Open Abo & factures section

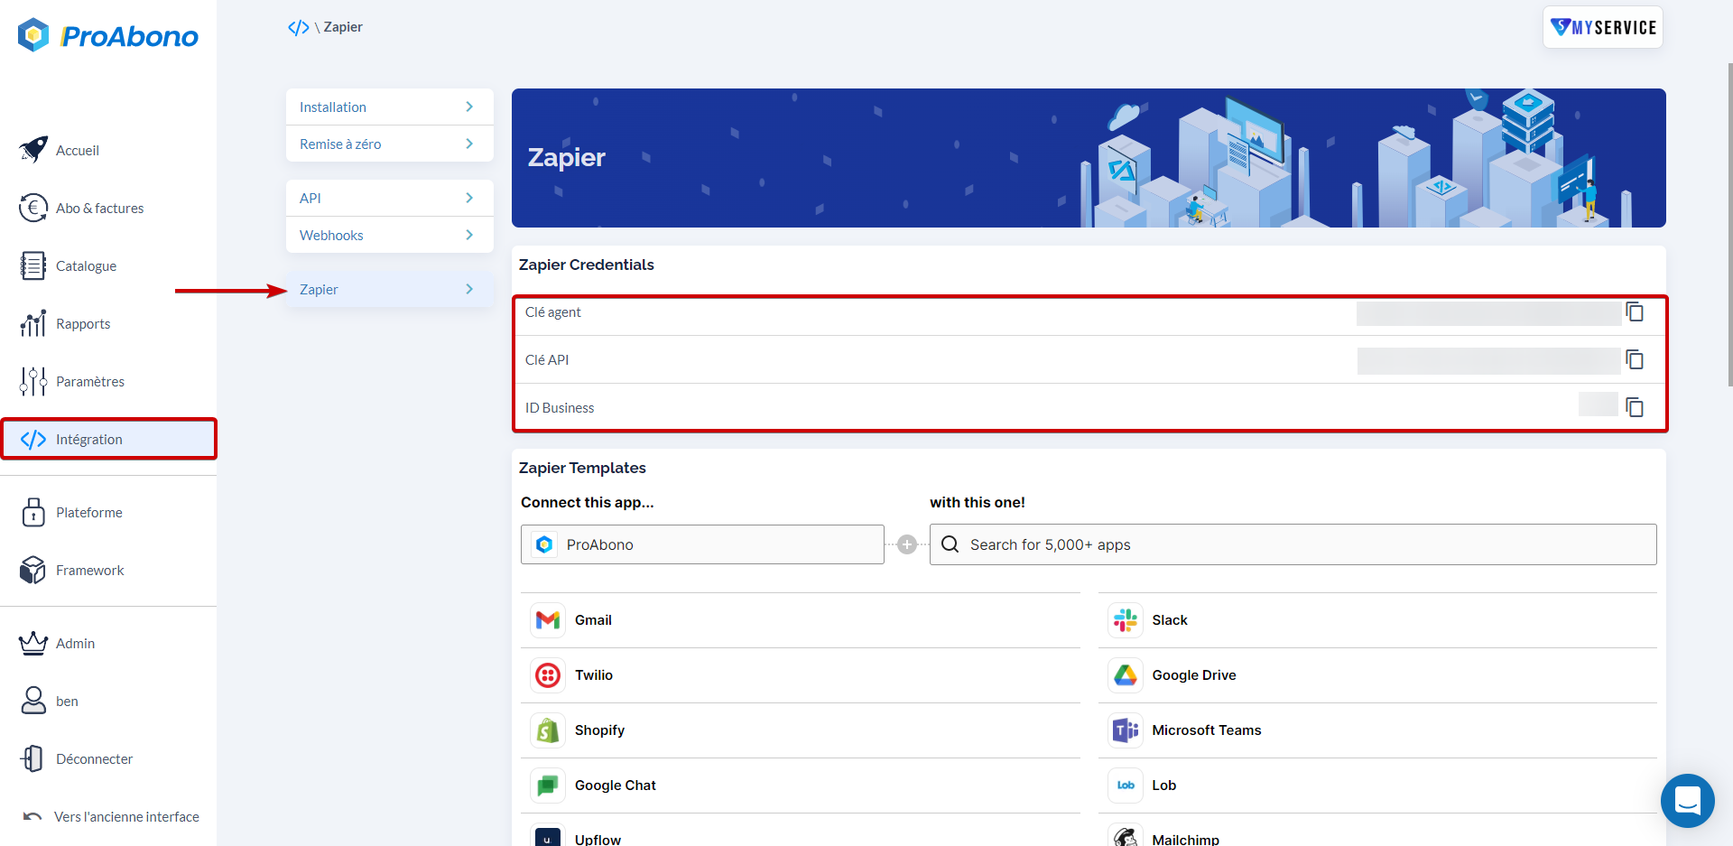(99, 208)
